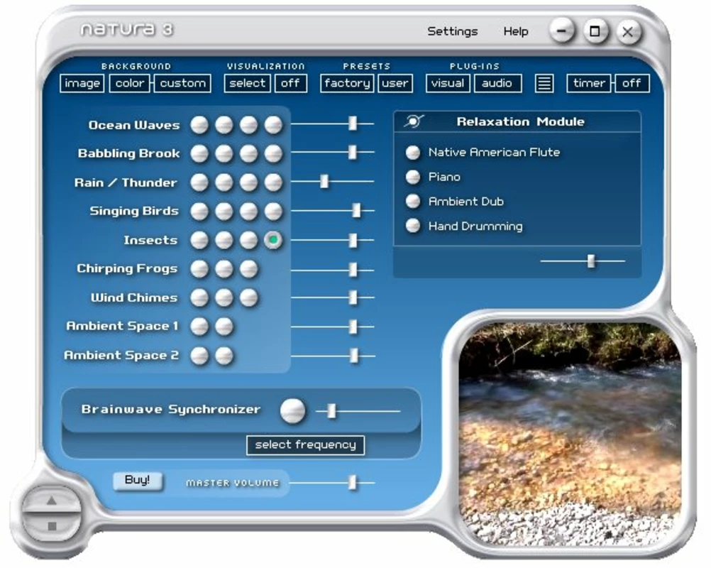Toggle the Brainwave Synchronizer button
711x568 pixels.
click(x=292, y=410)
